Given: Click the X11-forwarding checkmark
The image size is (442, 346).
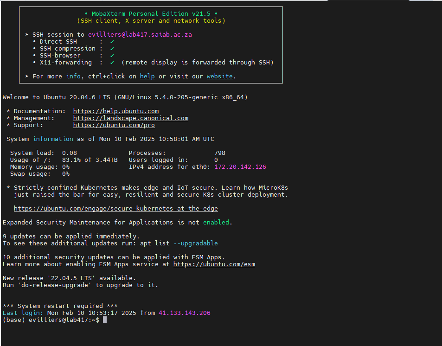Looking at the screenshot, I should pos(112,63).
